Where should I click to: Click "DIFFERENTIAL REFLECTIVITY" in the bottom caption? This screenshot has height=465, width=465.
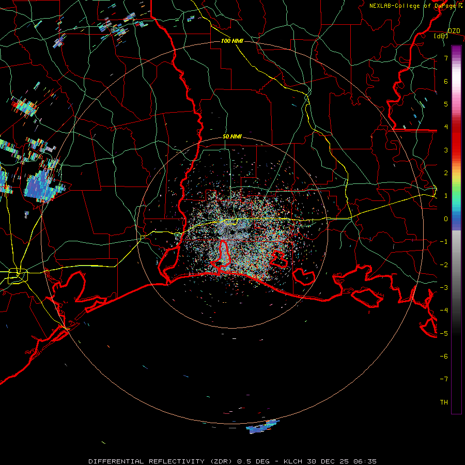[147, 461]
